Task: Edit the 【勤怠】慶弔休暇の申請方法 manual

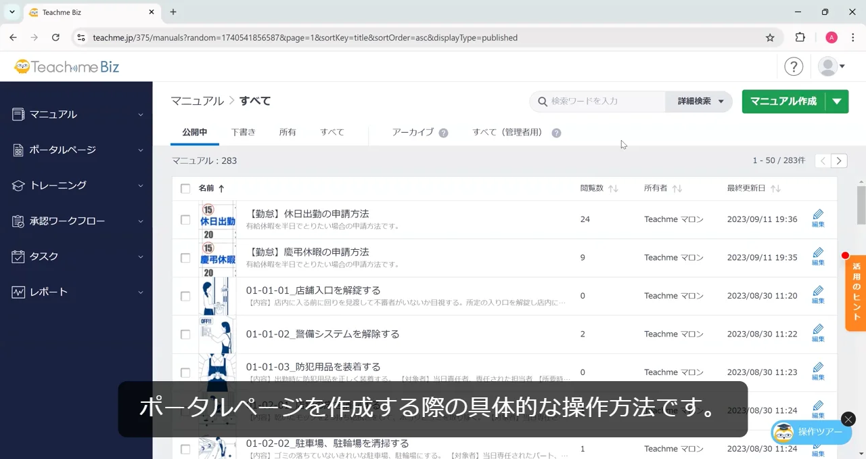Action: tap(818, 257)
